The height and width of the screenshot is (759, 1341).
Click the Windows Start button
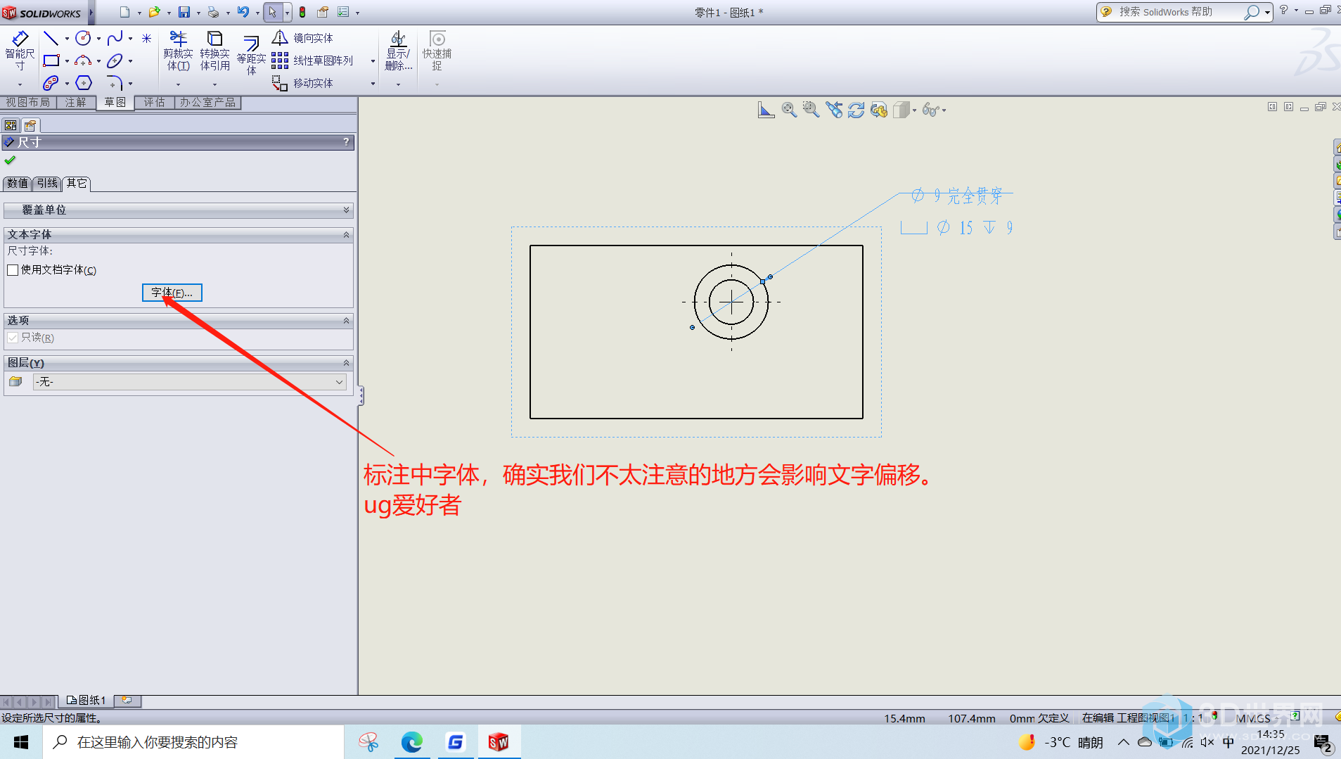click(x=21, y=742)
